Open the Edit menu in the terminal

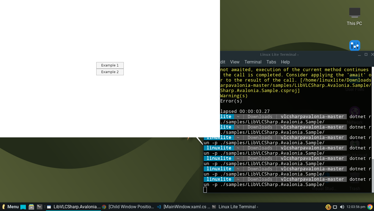pyautogui.click(x=222, y=62)
